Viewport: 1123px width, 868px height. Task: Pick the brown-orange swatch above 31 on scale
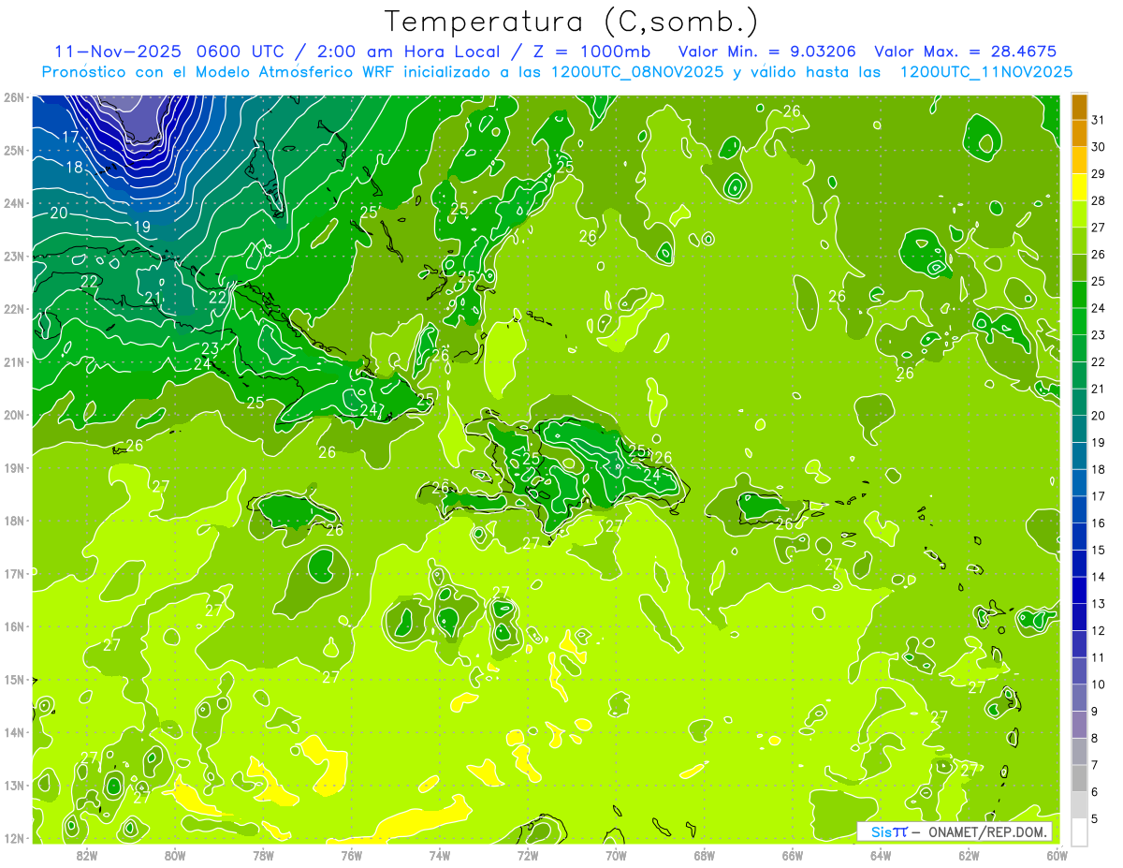click(1079, 107)
